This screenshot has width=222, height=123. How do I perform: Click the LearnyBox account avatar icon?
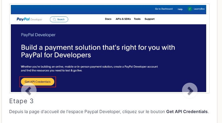coord(190,9)
